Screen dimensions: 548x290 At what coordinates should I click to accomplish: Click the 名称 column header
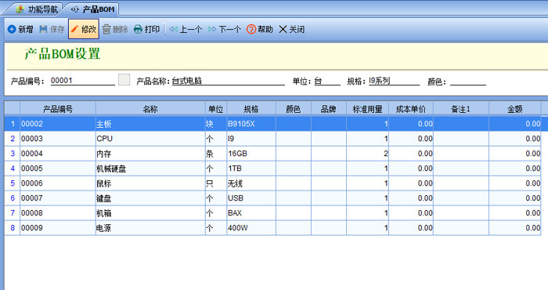(x=150, y=109)
